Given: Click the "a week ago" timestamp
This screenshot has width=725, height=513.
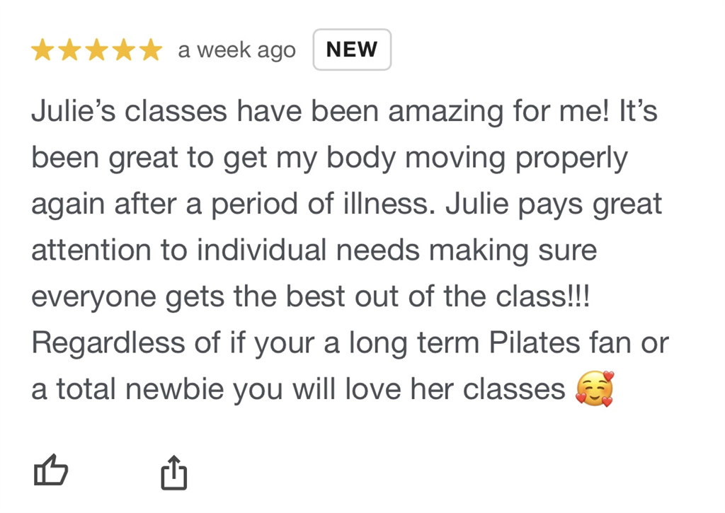Looking at the screenshot, I should 236,51.
